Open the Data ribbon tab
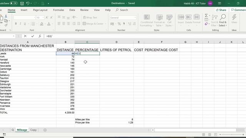This screenshot has width=246, height=138. tap(72, 10)
